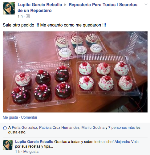Like Lupita's comment with Me gusta
The image size is (150, 155).
click(x=31, y=152)
